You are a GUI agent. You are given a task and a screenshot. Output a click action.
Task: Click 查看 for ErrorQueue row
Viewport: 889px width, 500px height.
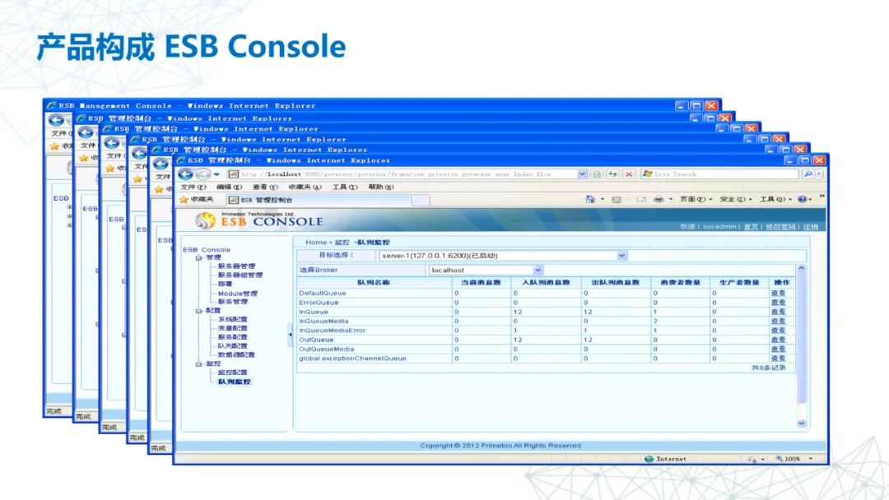point(778,303)
